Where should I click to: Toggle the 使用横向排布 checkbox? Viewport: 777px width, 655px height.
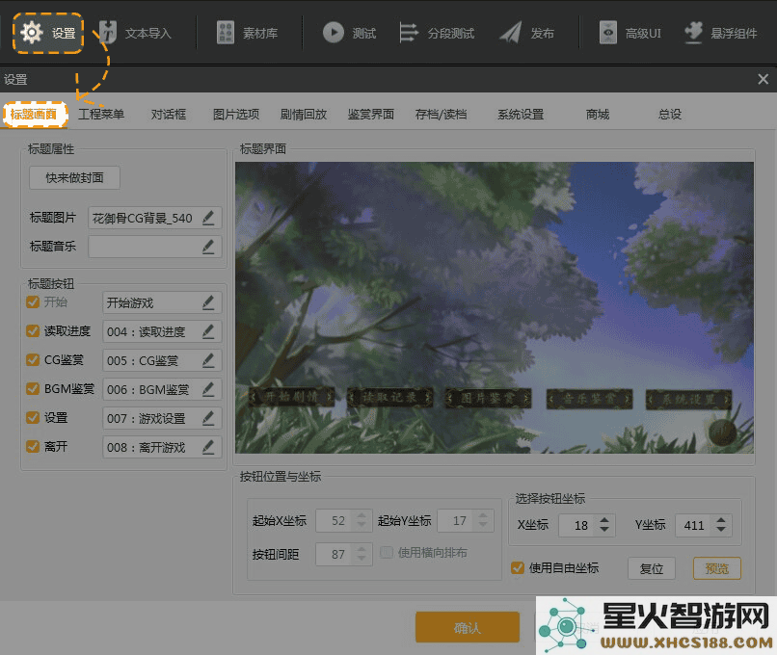(x=387, y=553)
